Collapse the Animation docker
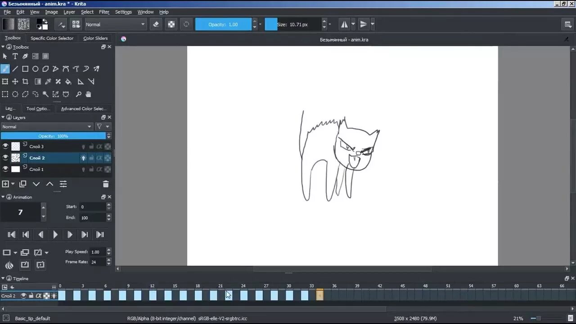The height and width of the screenshot is (324, 576). (x=3, y=197)
